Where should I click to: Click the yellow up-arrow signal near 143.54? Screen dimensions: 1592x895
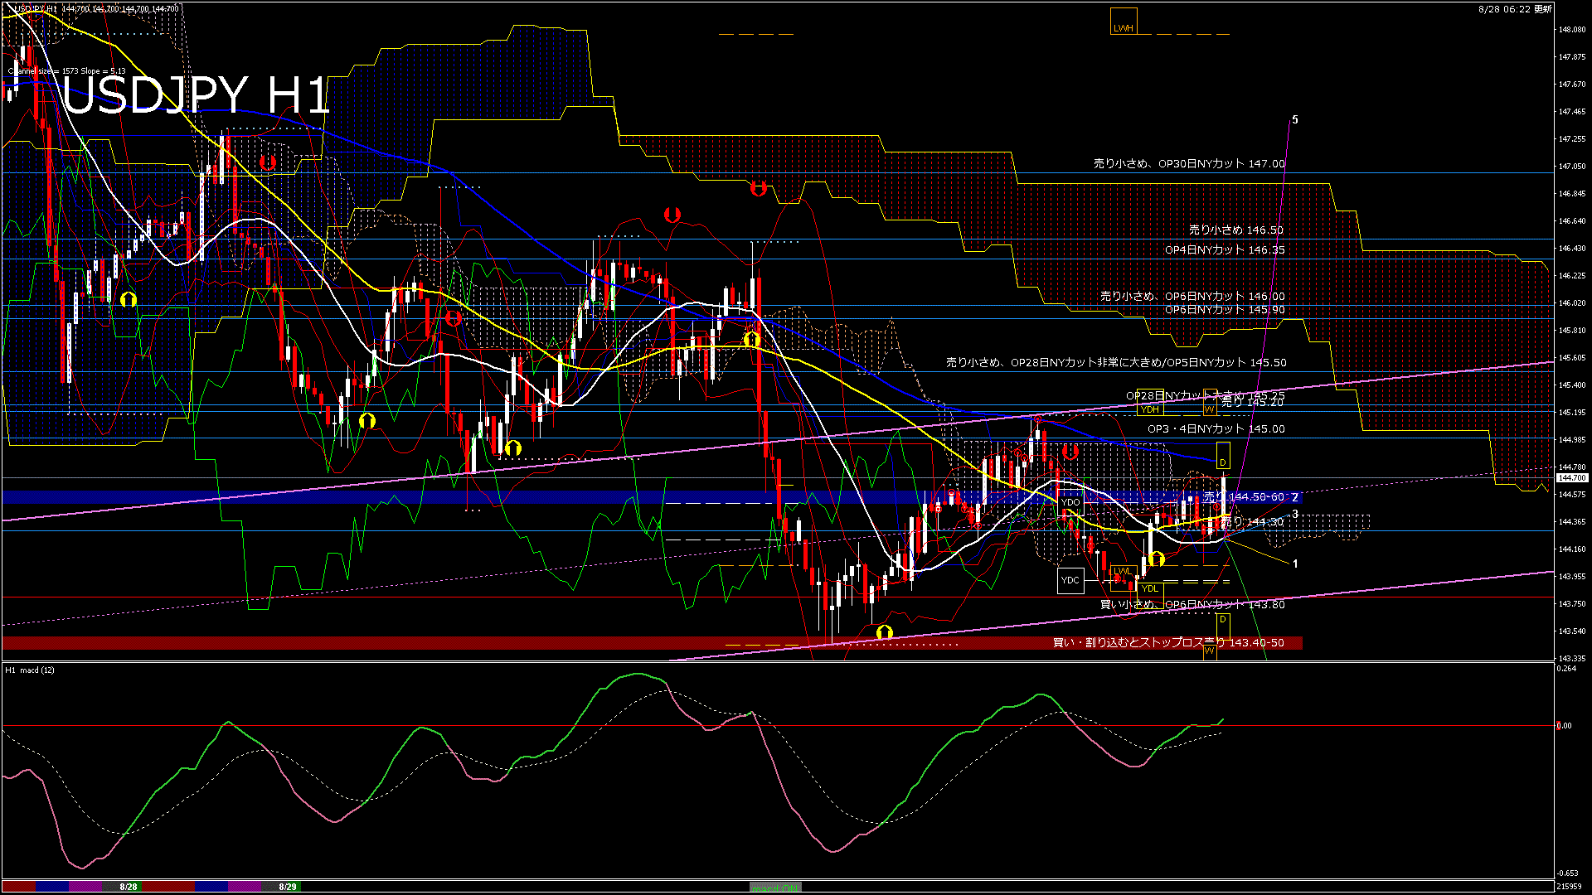click(x=885, y=633)
